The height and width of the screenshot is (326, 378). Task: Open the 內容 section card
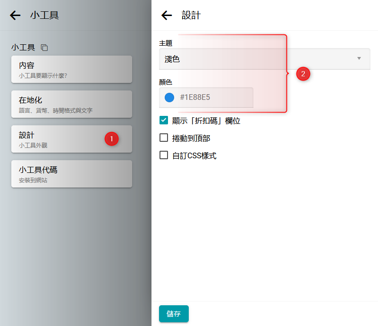coord(71,69)
